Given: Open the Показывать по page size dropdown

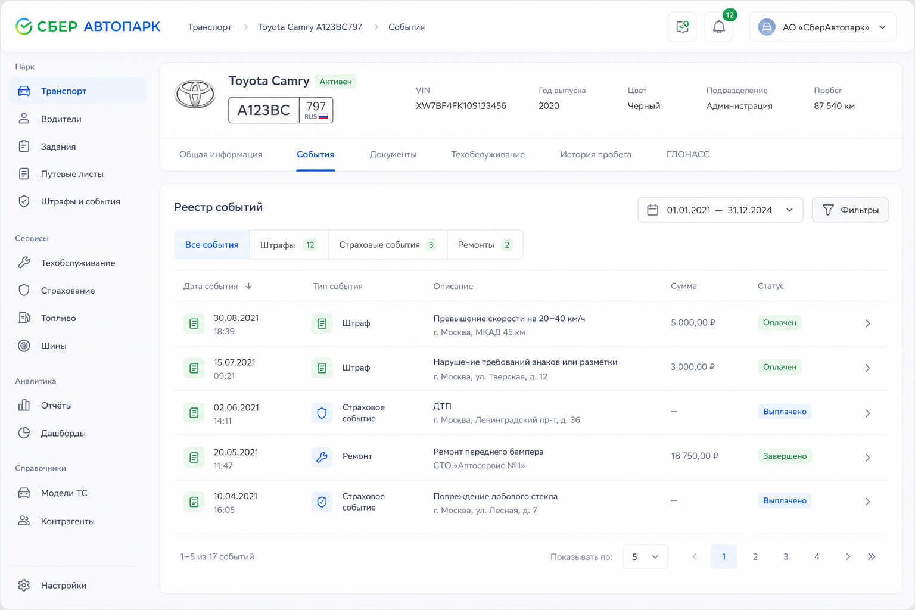Looking at the screenshot, I should click(x=645, y=556).
